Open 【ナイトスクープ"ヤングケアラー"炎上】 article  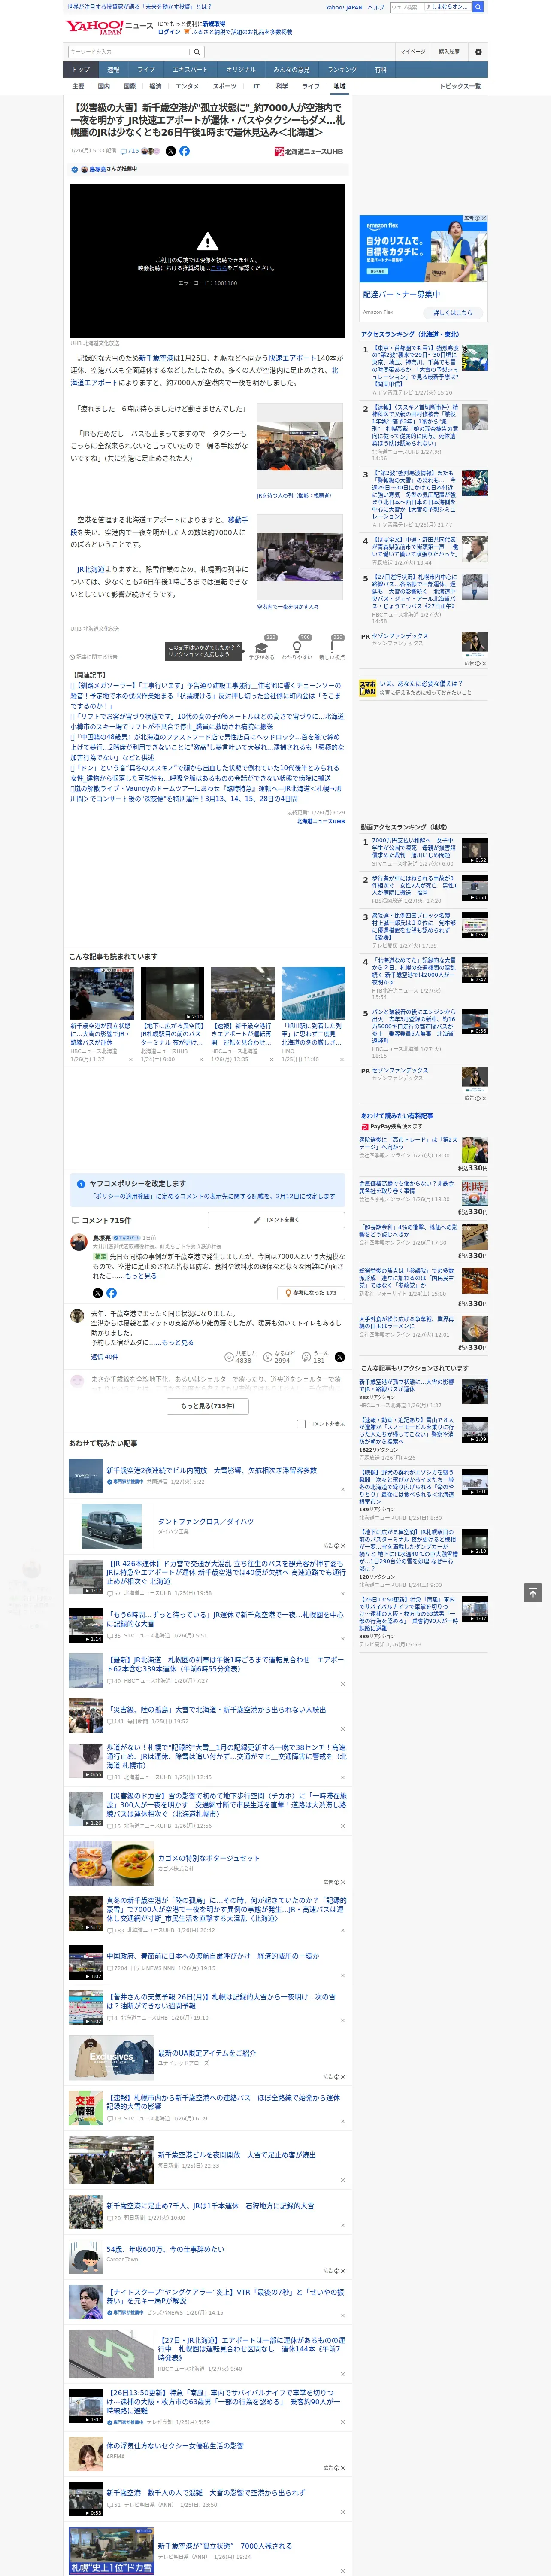click(x=226, y=2296)
